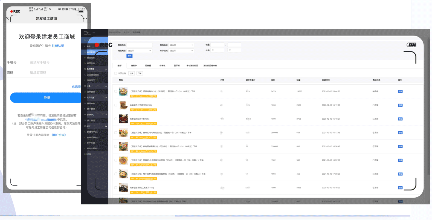Open the mobile page three-dot menu
This screenshot has width=432, height=220.
point(85,19)
